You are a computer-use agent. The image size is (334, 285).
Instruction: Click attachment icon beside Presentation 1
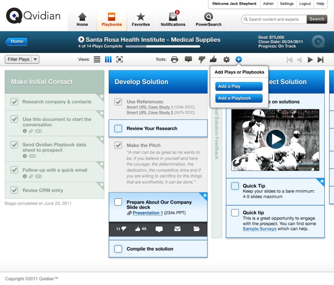point(129,213)
